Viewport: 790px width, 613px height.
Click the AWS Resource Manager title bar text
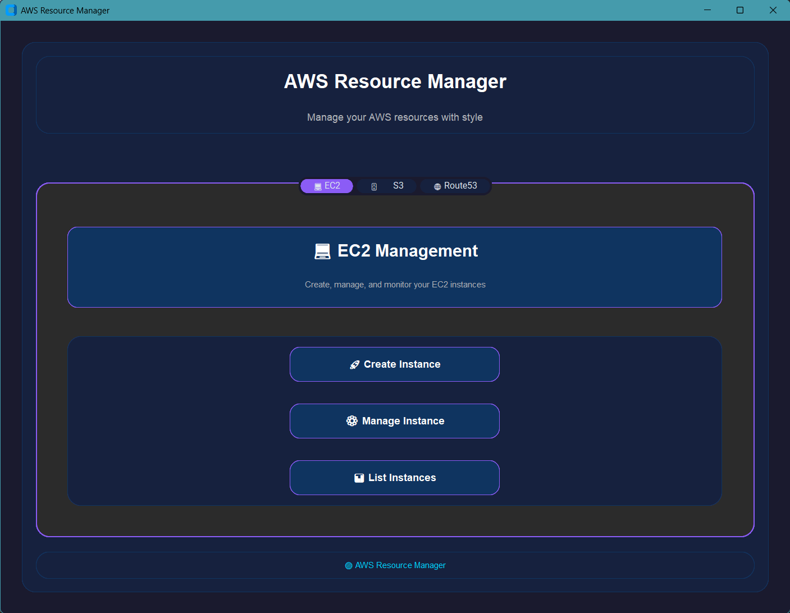click(62, 10)
